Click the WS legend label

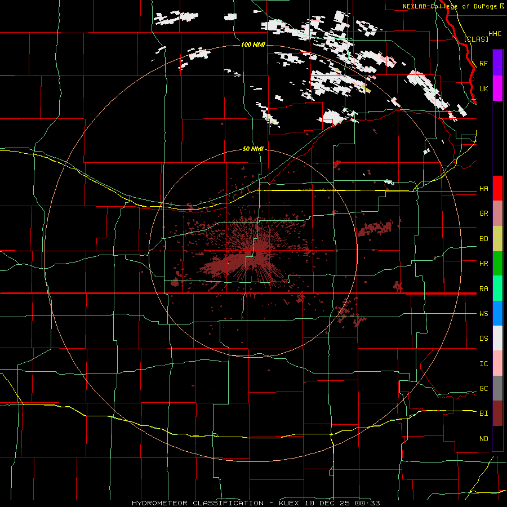[483, 314]
